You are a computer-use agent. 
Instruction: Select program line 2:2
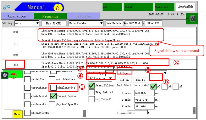(99, 55)
